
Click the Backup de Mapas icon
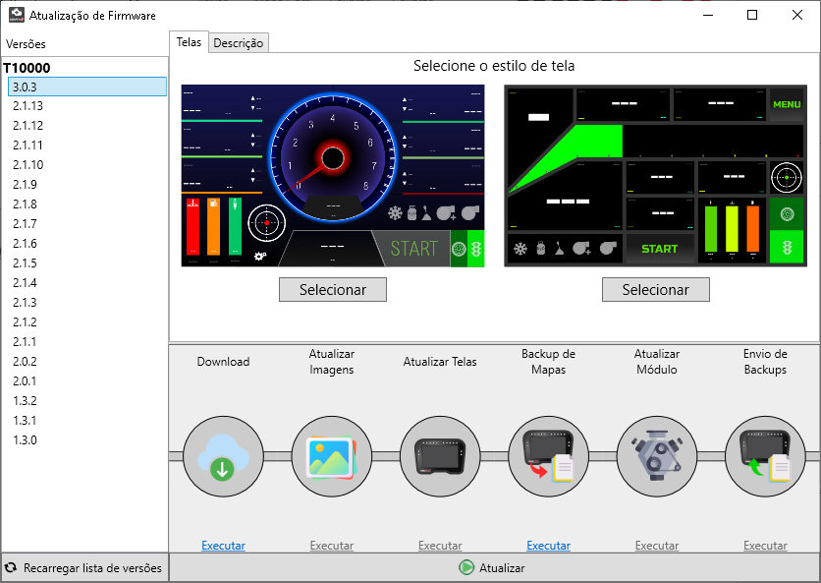click(x=548, y=455)
